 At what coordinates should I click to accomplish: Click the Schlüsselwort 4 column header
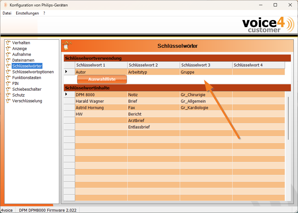point(258,65)
